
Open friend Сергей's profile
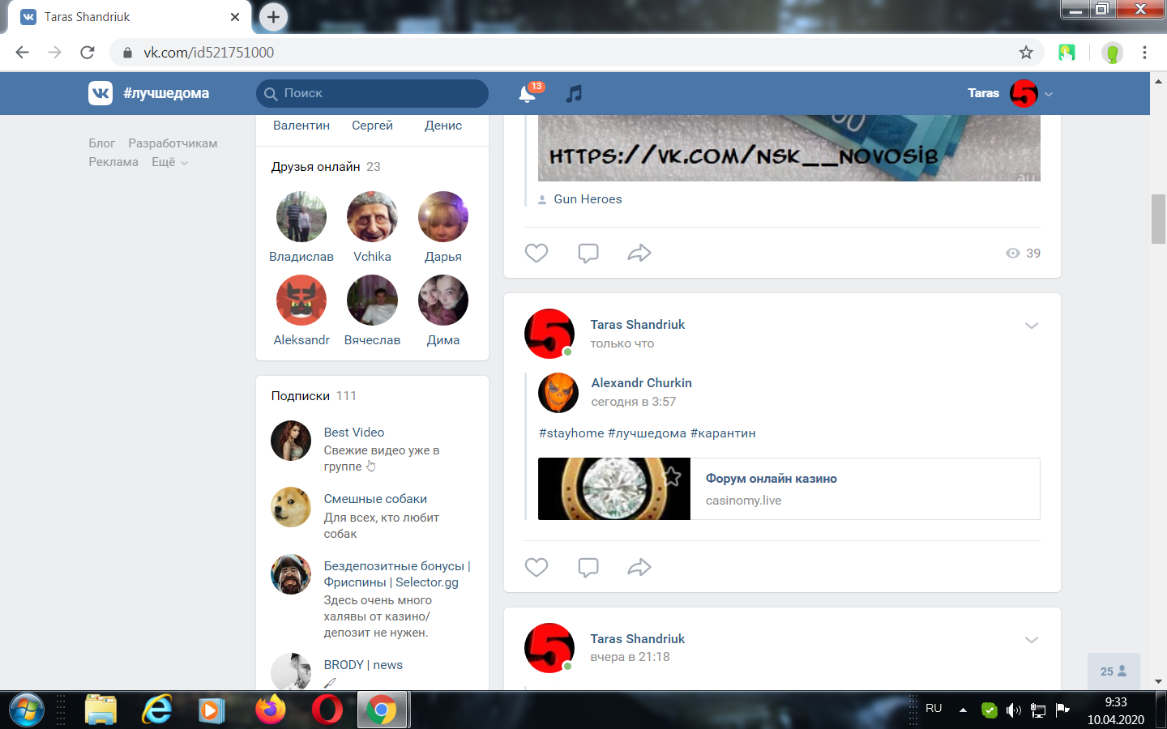372,126
